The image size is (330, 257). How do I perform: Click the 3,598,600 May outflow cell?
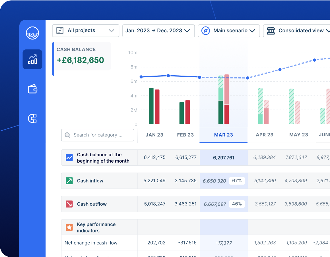point(296,204)
